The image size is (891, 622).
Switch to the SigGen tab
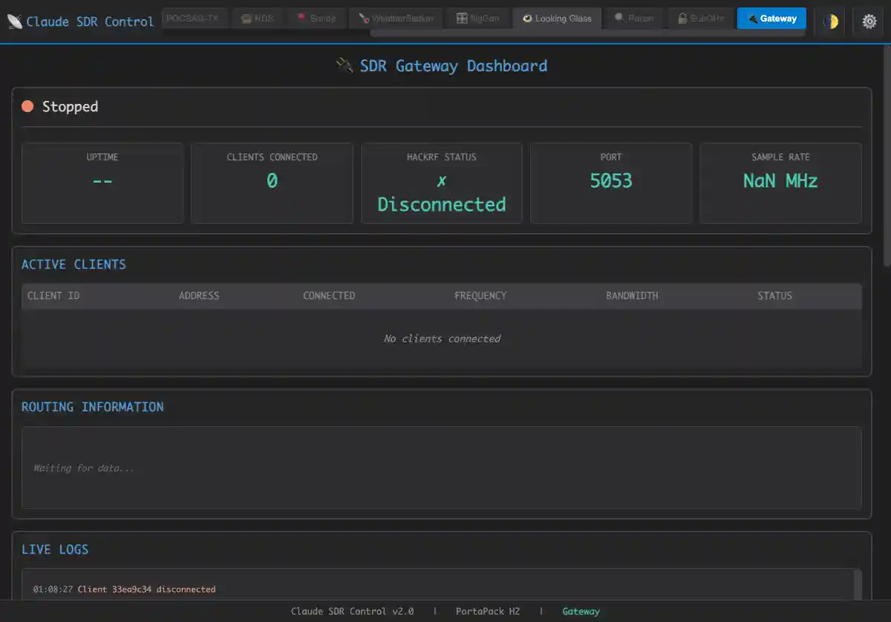click(478, 19)
